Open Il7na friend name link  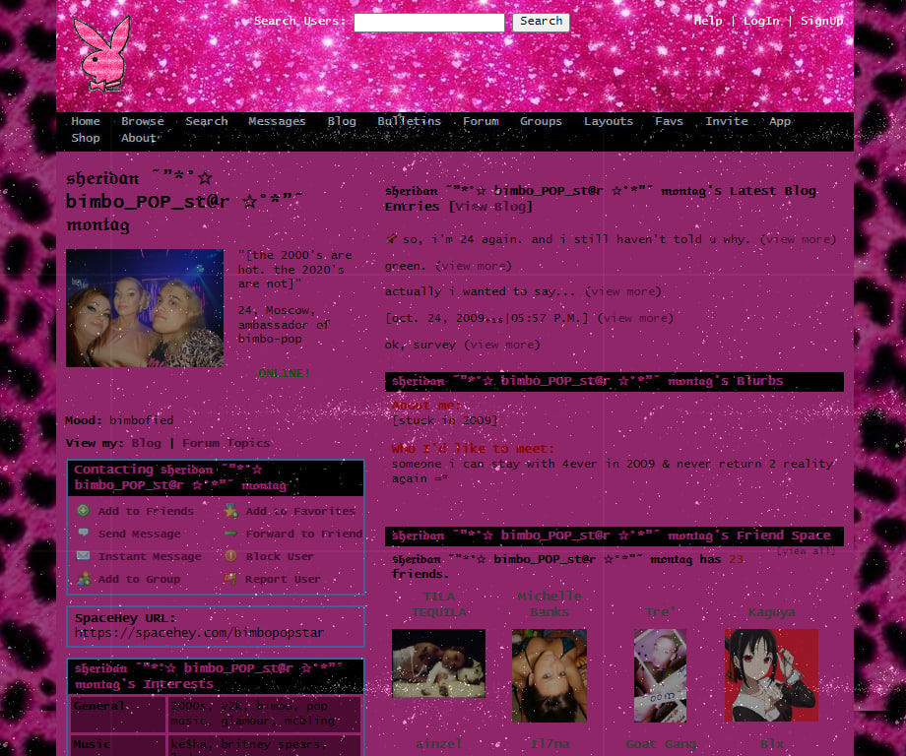click(550, 744)
